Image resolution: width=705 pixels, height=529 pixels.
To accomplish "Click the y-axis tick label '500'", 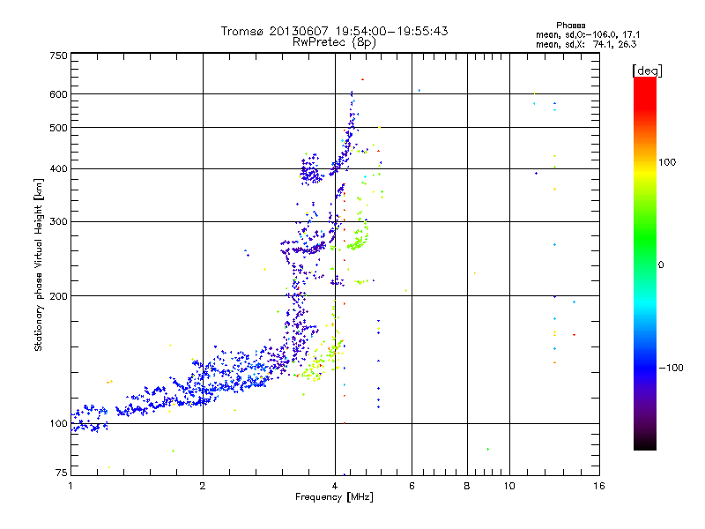I will [x=58, y=128].
